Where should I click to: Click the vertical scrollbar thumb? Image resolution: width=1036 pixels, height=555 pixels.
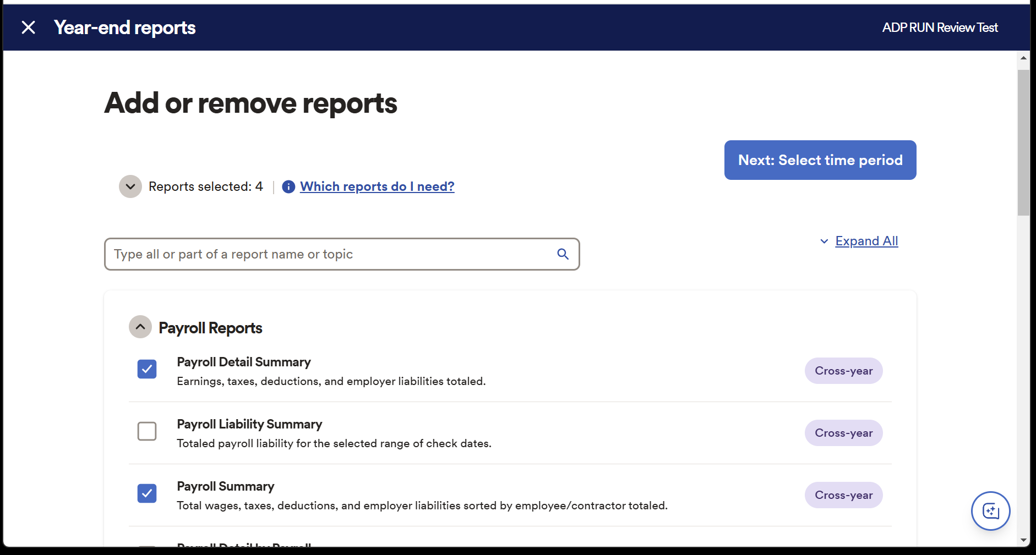click(x=1023, y=142)
